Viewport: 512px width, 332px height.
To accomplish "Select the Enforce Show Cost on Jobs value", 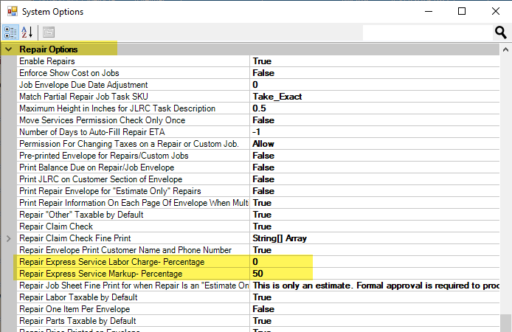I will (x=263, y=73).
